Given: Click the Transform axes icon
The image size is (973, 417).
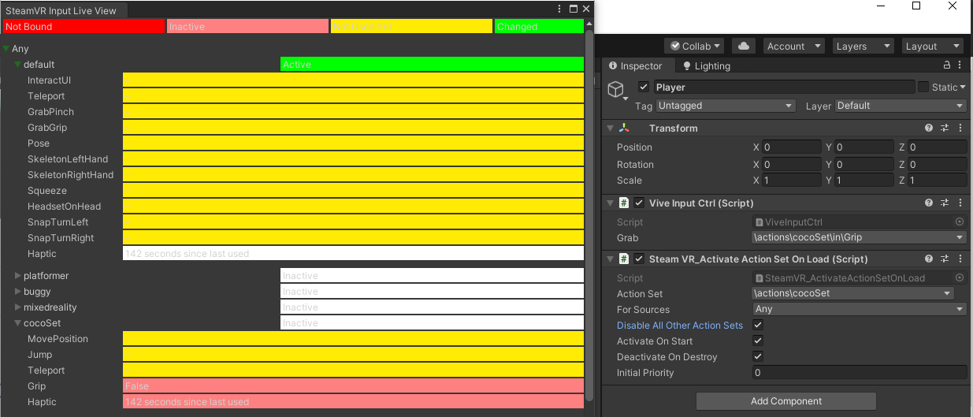Looking at the screenshot, I should 624,128.
